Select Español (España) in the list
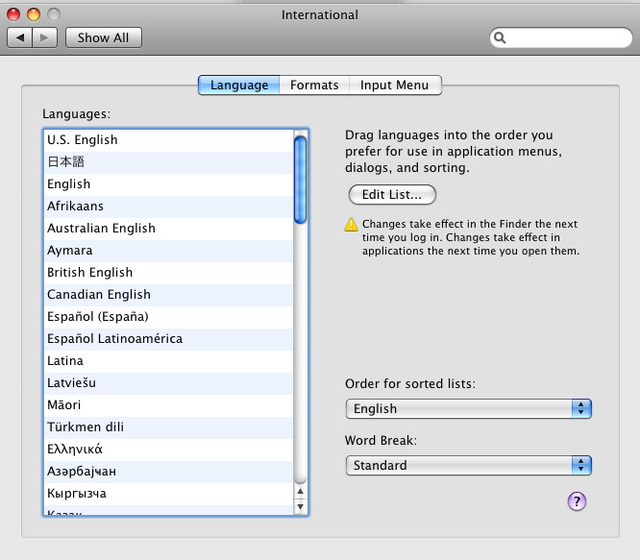Screen dimensions: 640x560 [x=168, y=317]
